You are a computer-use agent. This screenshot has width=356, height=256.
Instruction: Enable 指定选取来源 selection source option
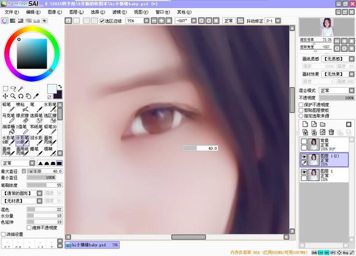(x=301, y=116)
